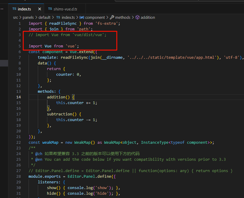
Task: Click 'Vue.extend' on line 6
Action: tap(81, 52)
